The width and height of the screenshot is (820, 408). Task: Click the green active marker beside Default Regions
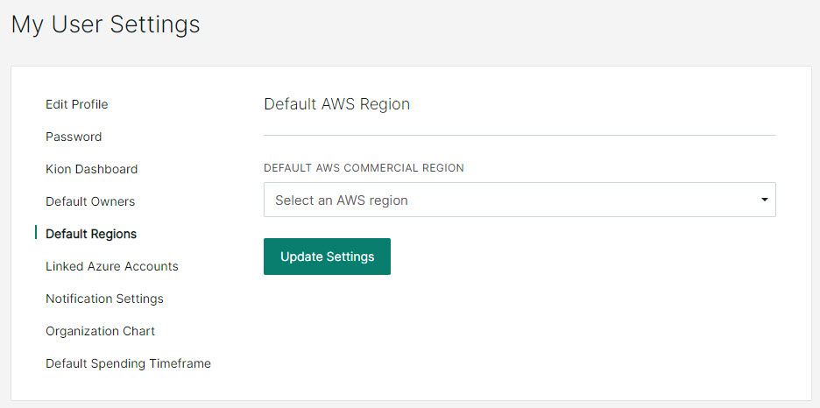coord(36,233)
